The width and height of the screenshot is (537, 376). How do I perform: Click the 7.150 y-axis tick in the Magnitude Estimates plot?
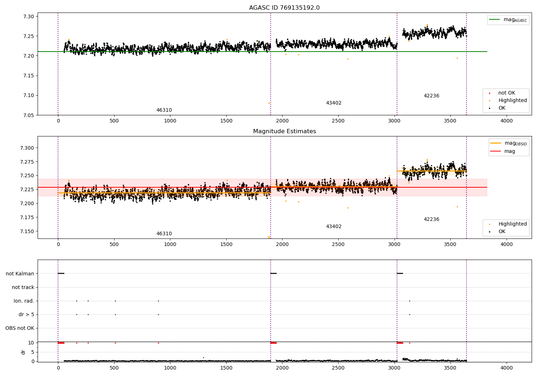(27, 231)
